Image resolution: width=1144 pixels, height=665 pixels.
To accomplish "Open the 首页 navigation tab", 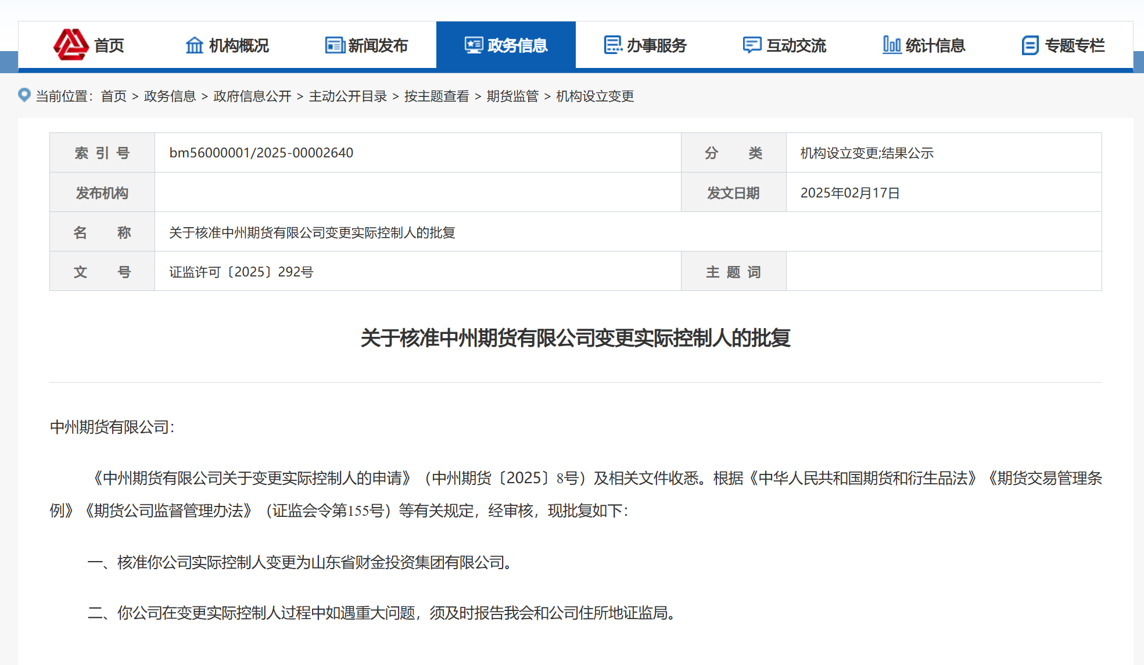I will pos(109,45).
